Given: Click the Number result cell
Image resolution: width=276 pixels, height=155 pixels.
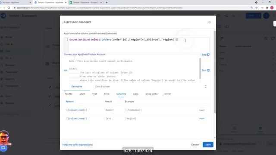Looking at the screenshot, I should click(110, 110).
